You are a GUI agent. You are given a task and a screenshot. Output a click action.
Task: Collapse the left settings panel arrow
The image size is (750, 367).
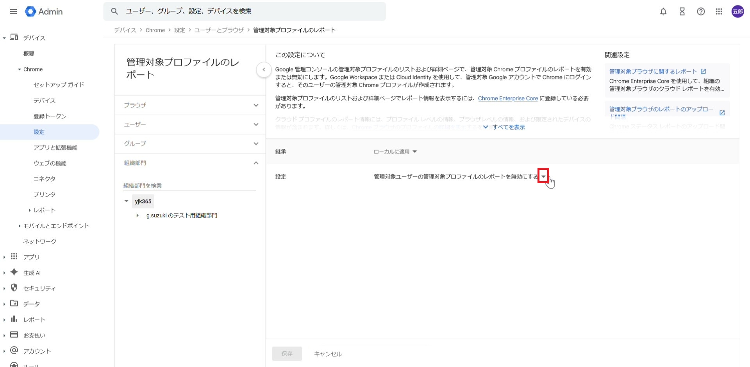tap(264, 70)
